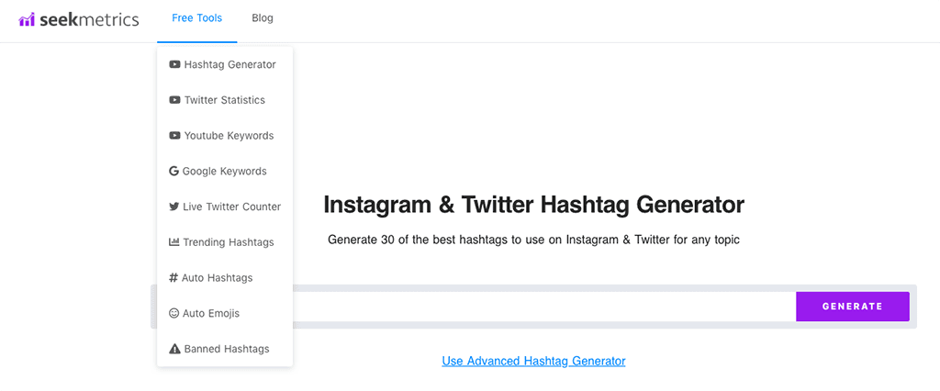This screenshot has height=391, width=940.
Task: Click the video icon beside Twitter Statistics
Action: 174,100
